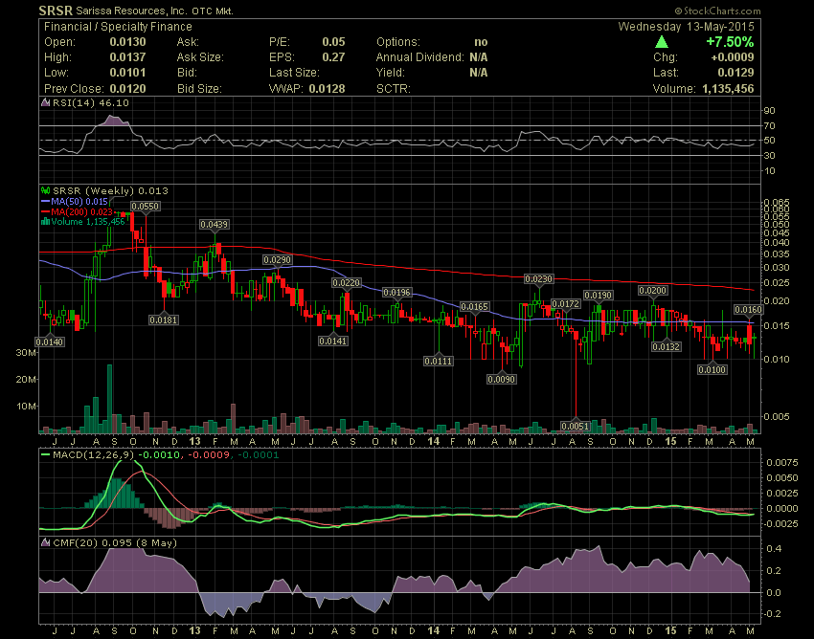The height and width of the screenshot is (639, 814).
Task: Click the 0.0439 price high label
Action: pos(215,225)
